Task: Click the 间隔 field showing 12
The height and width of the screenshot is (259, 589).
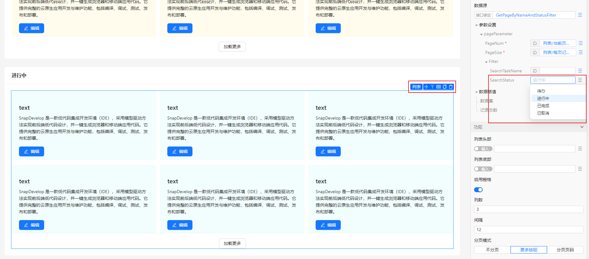Action: pos(529,230)
